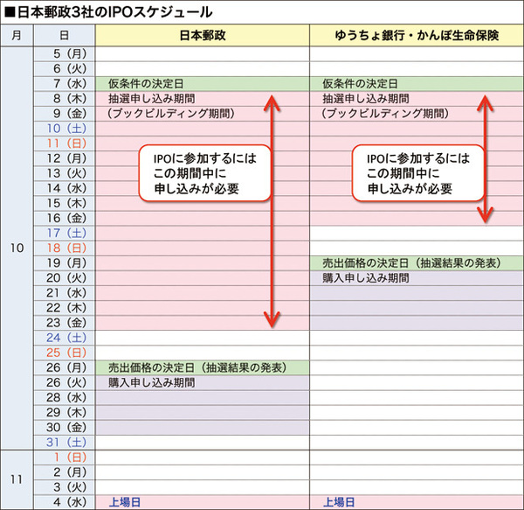Select the '9 (金)' date cell
This screenshot has height=510, width=524.
[64, 114]
